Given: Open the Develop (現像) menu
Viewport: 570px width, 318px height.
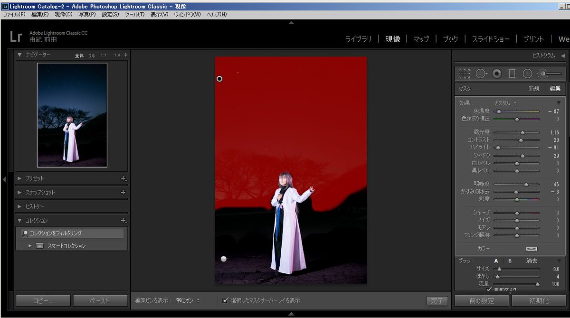Looking at the screenshot, I should point(64,15).
